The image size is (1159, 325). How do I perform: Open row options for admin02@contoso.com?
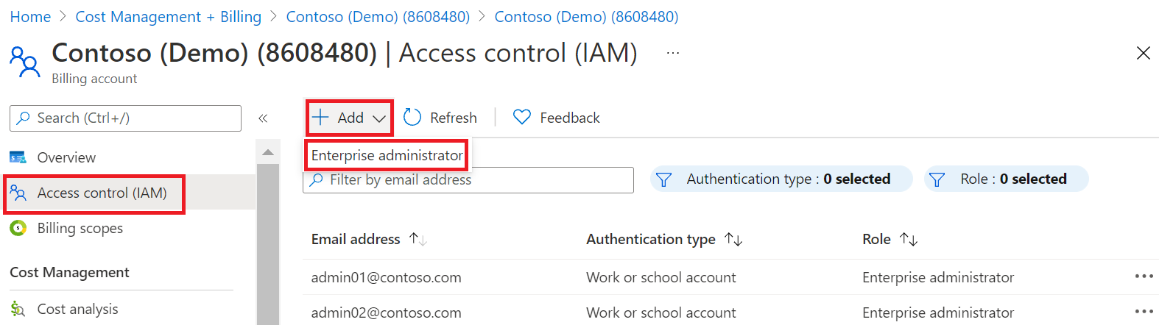pos(1144,312)
